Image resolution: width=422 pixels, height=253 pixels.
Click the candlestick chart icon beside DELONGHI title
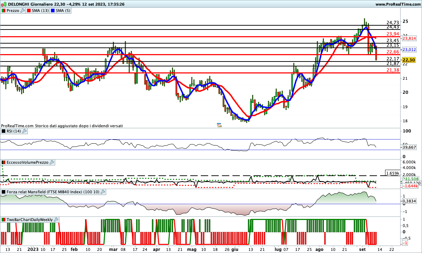point(3,4)
